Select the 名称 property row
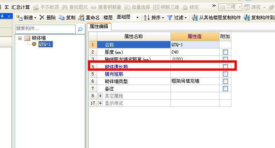The width and height of the screenshot is (275, 148). coord(133,45)
